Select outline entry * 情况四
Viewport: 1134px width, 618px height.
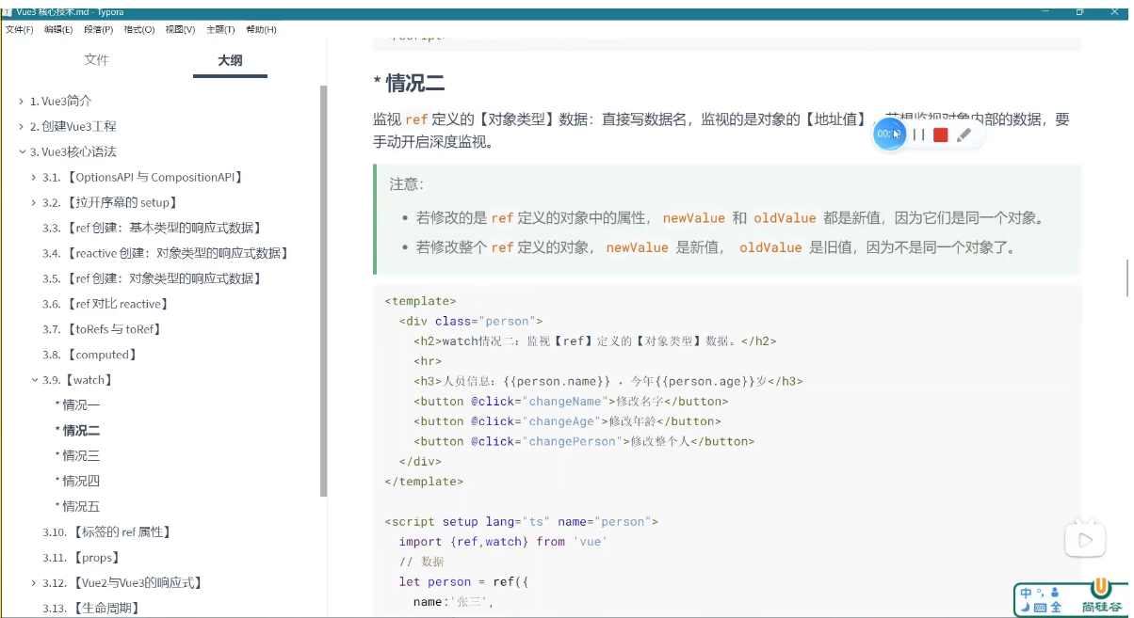[x=77, y=482]
